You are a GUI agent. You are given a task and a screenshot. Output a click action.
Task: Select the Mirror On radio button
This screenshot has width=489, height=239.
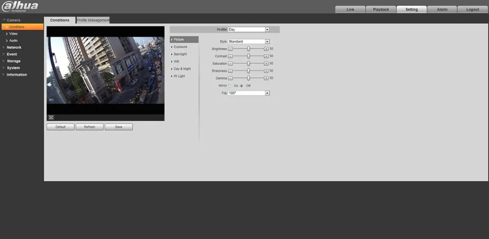point(229,86)
